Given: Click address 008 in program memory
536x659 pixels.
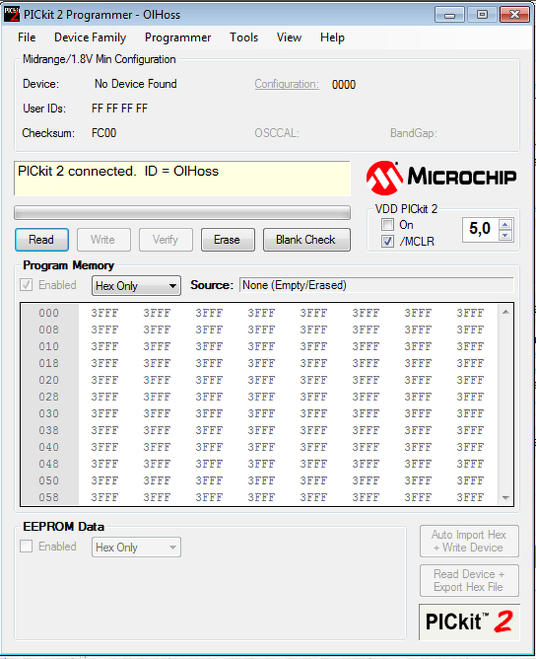Looking at the screenshot, I should pyautogui.click(x=49, y=330).
